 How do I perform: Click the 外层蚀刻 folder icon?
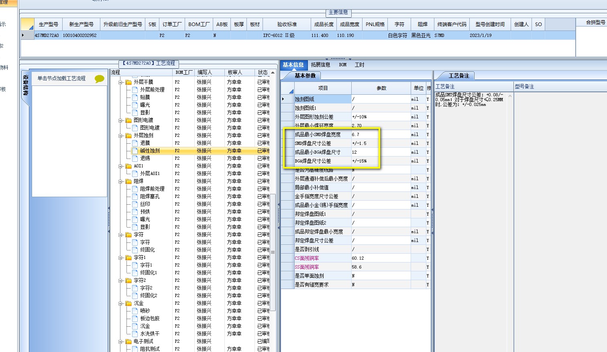[128, 135]
